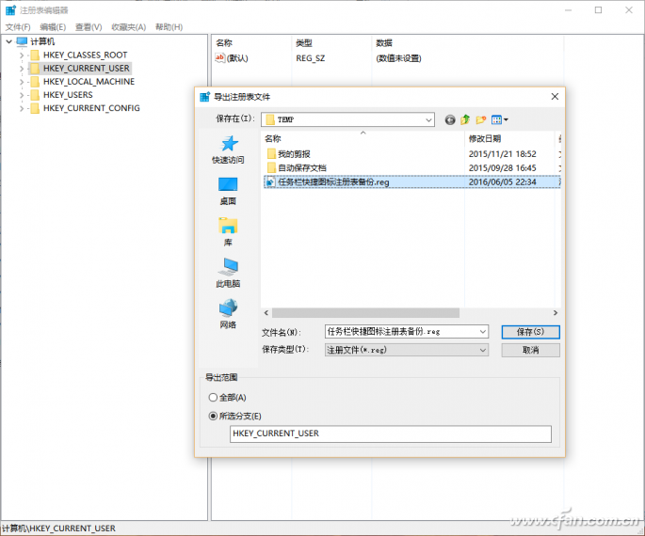Select the (默认) value name entry
The width and height of the screenshot is (645, 536).
point(237,58)
